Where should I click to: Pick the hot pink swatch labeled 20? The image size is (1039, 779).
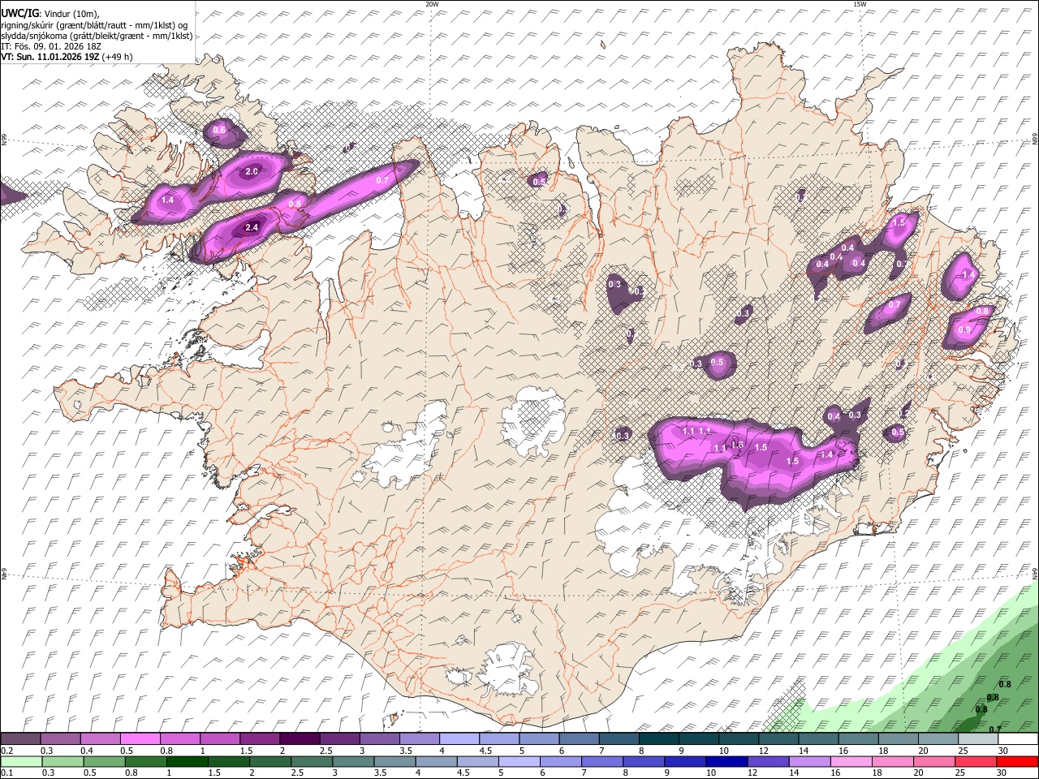tap(933, 761)
